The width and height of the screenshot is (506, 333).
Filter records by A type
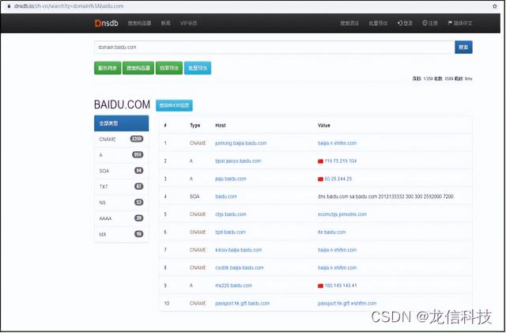pos(121,155)
